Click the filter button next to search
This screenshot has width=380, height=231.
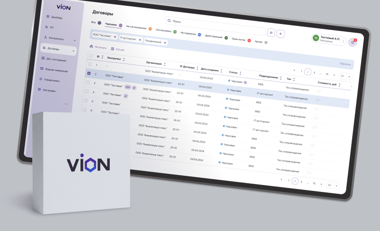pos(271,33)
